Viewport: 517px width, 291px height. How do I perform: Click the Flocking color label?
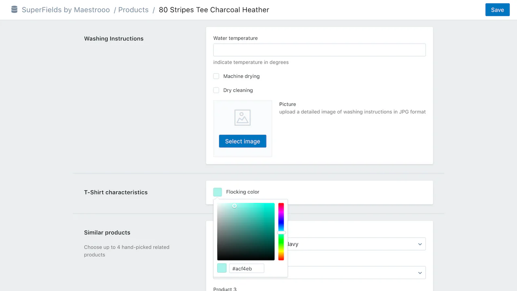pos(243,192)
